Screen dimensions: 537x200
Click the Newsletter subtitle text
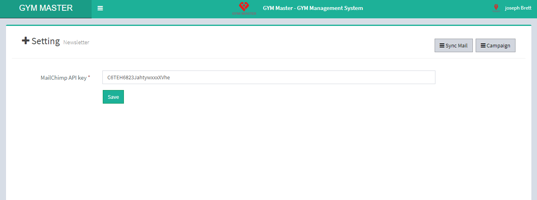point(76,42)
